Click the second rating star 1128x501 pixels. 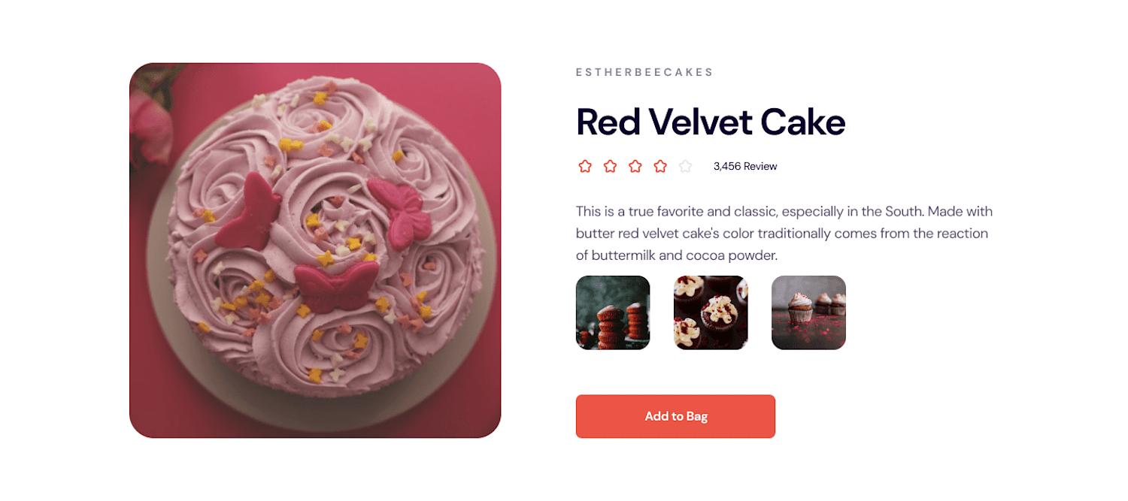tap(610, 166)
